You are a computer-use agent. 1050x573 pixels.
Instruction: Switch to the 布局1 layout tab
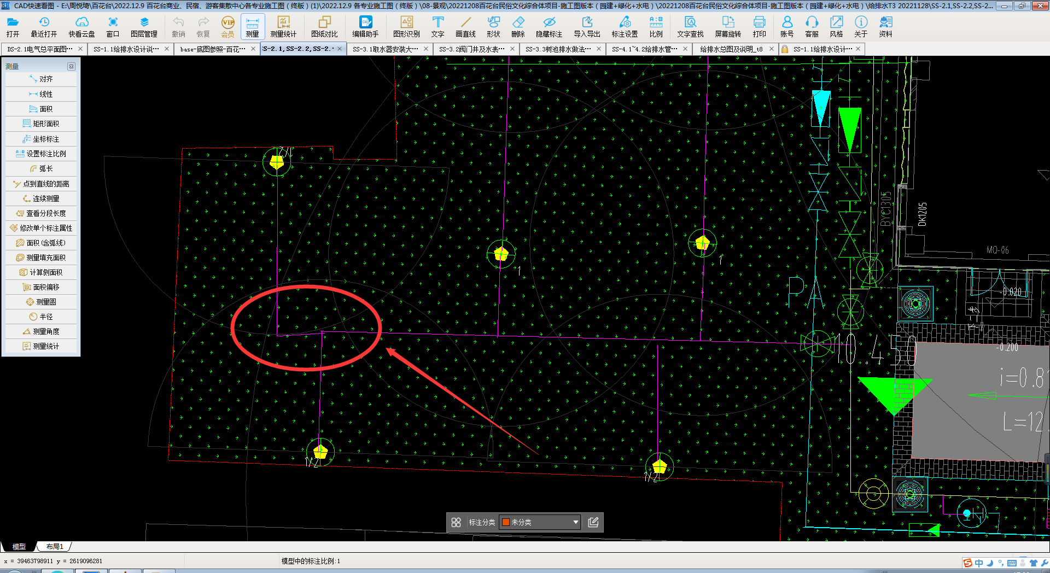[55, 546]
